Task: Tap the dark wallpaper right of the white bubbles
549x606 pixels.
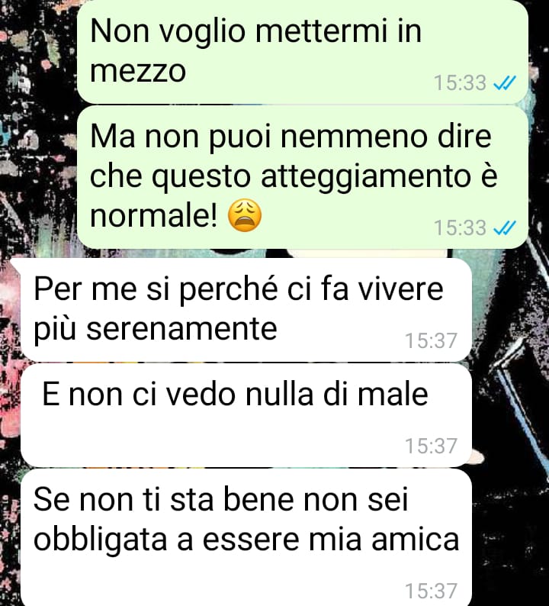Action: click(x=510, y=425)
